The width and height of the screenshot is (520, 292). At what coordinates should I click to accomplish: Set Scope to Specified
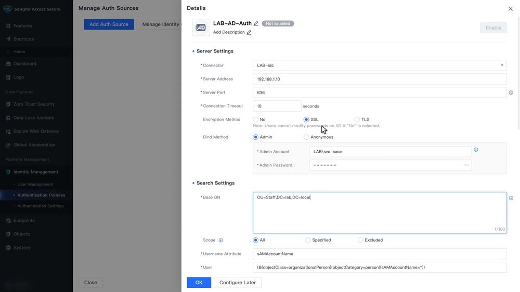tap(308, 240)
